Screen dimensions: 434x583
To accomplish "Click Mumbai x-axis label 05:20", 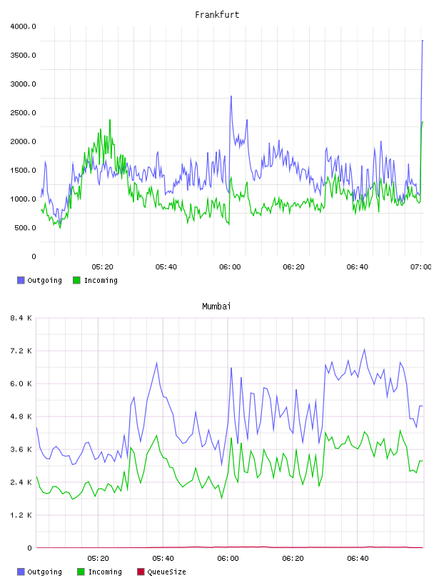I will point(98,559).
